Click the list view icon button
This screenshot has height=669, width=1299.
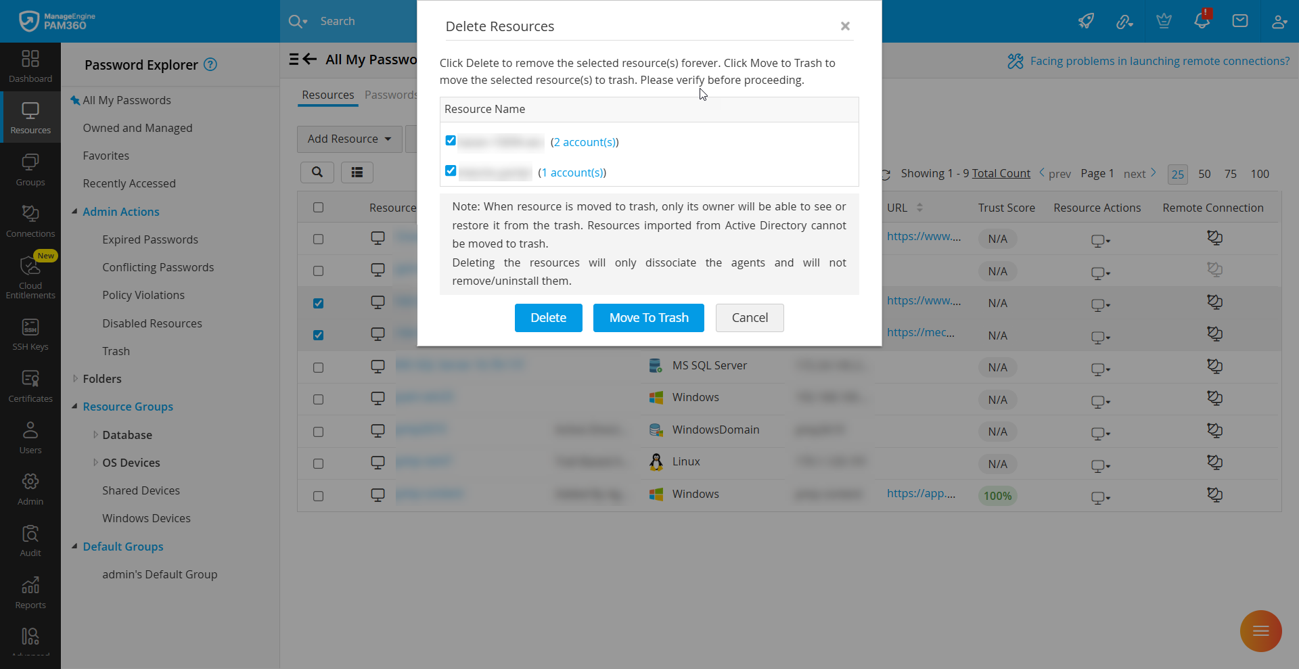[357, 172]
